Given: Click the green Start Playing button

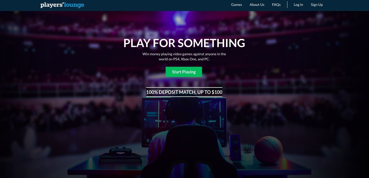Looking at the screenshot, I should coord(184,72).
